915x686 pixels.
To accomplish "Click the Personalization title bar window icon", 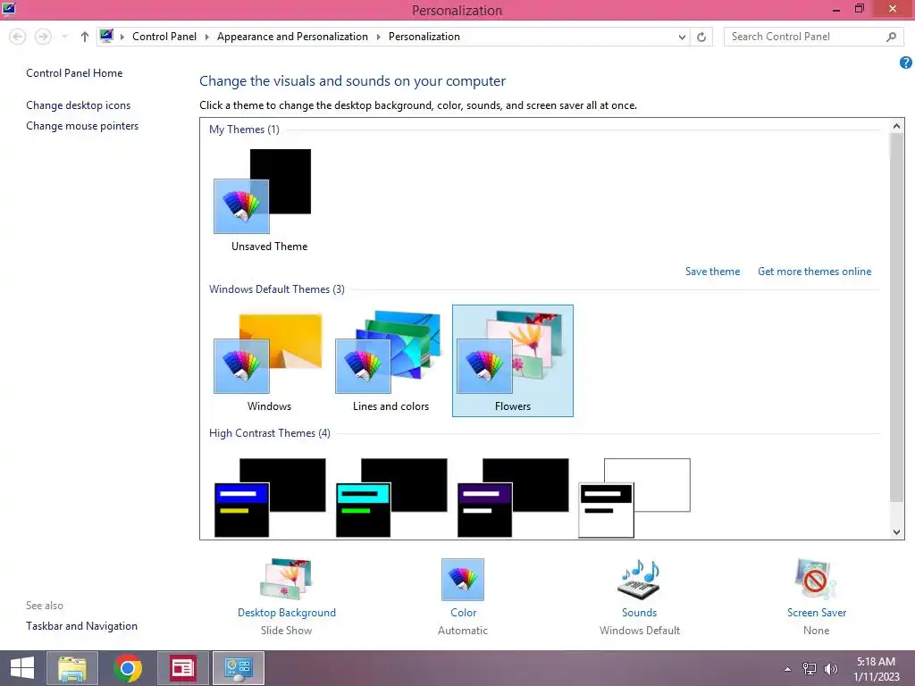I will 9,9.
